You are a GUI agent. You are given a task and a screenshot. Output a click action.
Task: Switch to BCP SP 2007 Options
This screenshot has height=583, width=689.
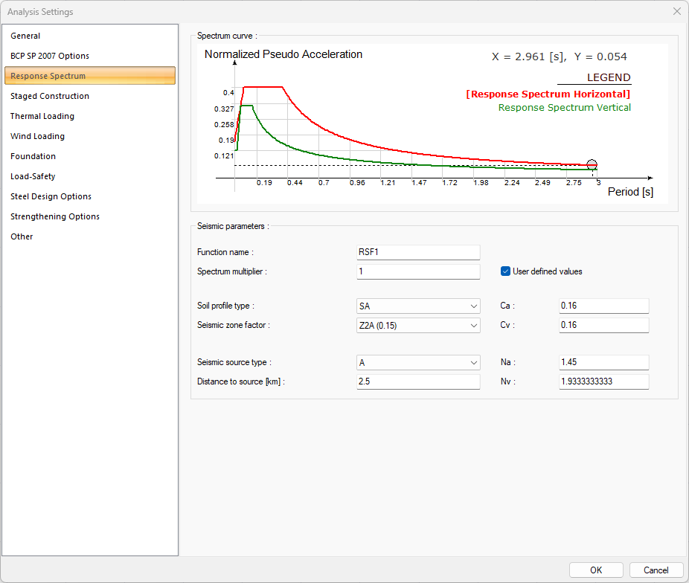tap(50, 56)
